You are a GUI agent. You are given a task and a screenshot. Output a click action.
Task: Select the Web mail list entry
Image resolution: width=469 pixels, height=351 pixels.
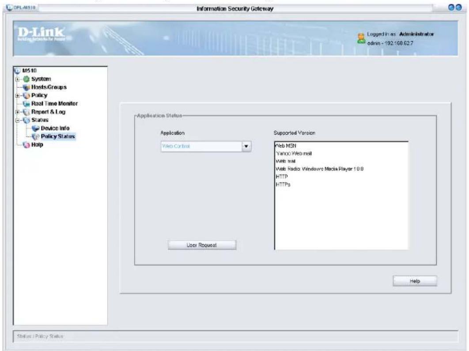(286, 162)
